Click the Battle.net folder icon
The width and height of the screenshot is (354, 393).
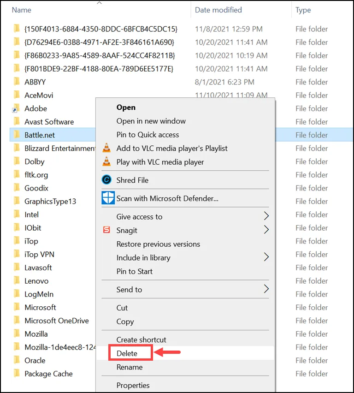tap(17, 135)
